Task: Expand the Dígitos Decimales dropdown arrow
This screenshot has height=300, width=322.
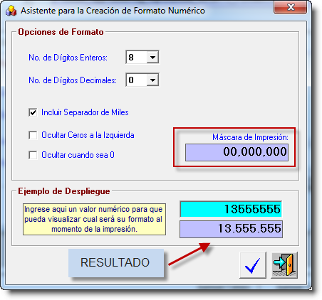Action: pos(152,80)
